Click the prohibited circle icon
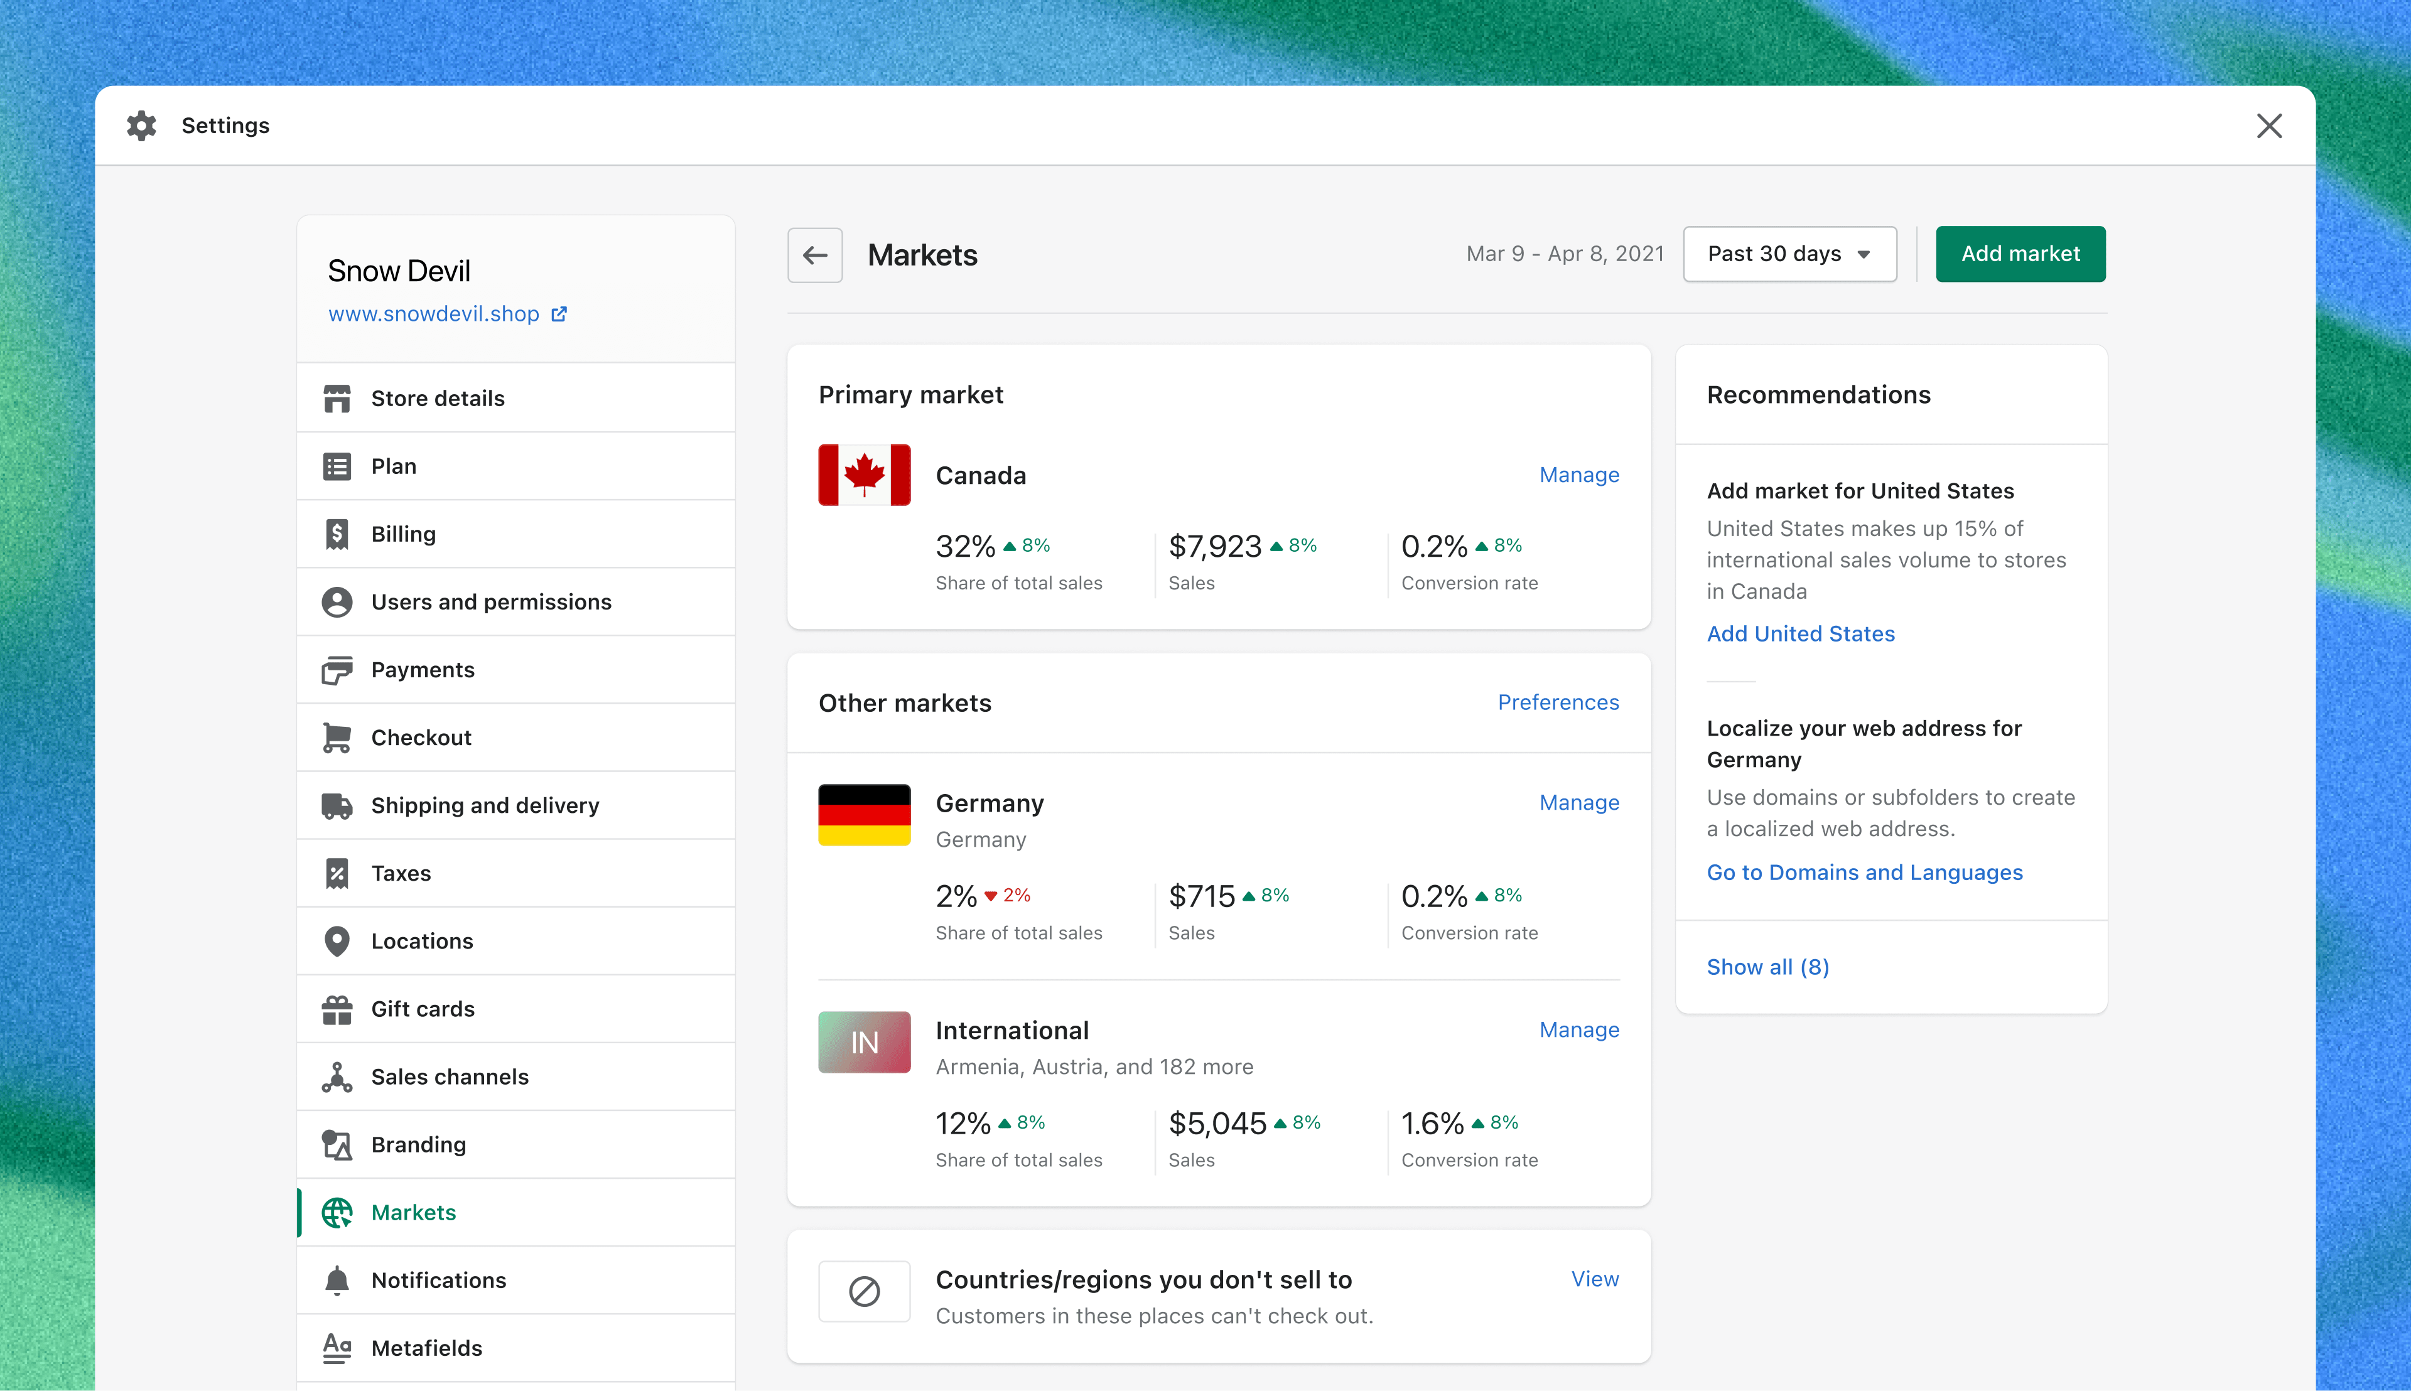Image resolution: width=2411 pixels, height=1391 pixels. (864, 1292)
